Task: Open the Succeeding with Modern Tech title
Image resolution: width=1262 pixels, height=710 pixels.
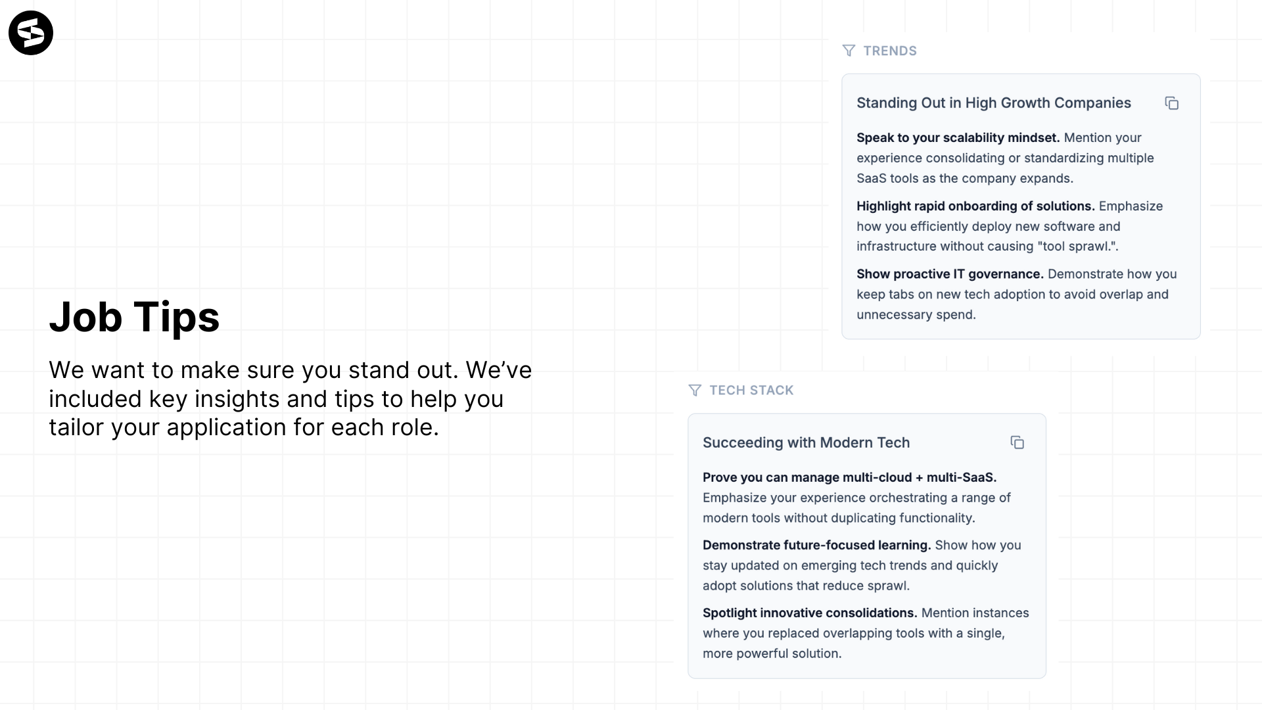Action: (806, 442)
